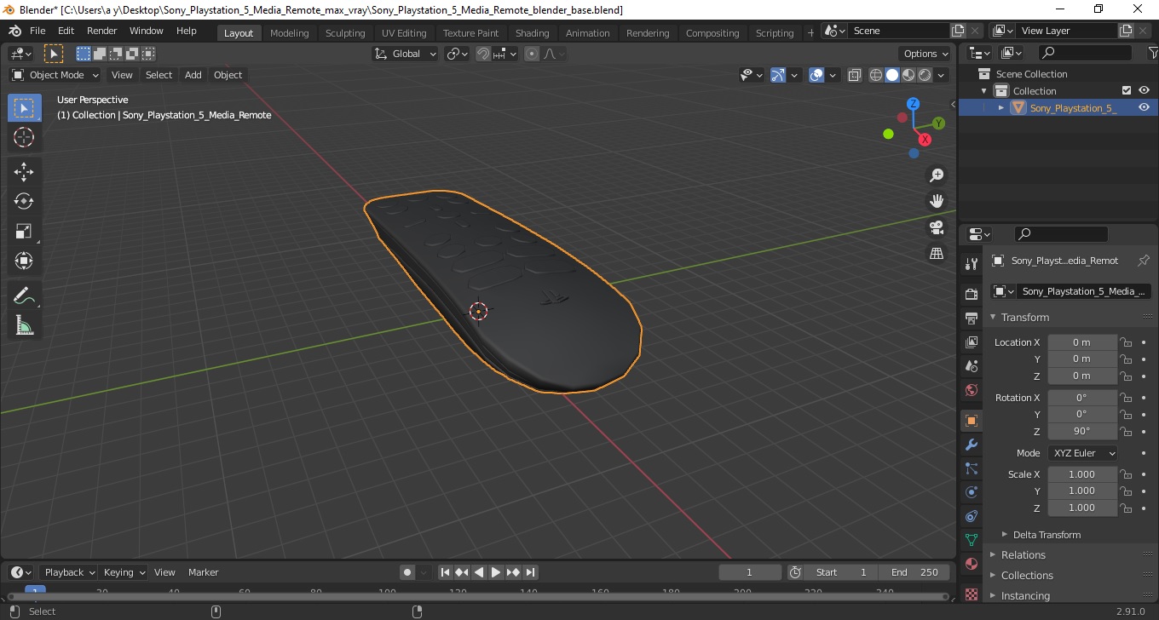Toggle Location X lock icon
The height and width of the screenshot is (620, 1159).
[x=1126, y=342]
